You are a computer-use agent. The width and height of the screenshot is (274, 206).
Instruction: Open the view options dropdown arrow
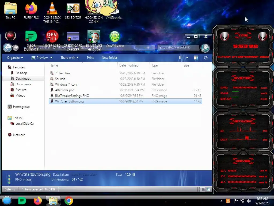[187, 58]
